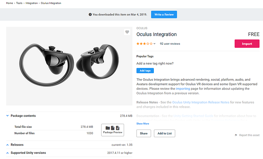Expand Supported Unity versions section
The width and height of the screenshot is (263, 159).
click(8, 153)
